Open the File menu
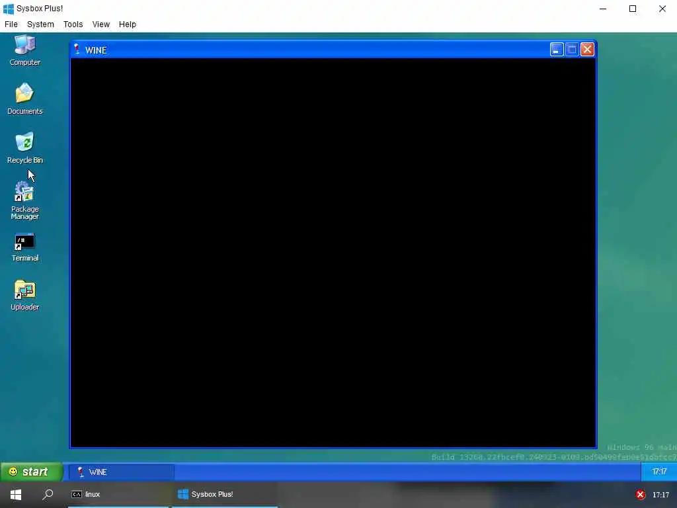677x508 pixels. [x=11, y=24]
